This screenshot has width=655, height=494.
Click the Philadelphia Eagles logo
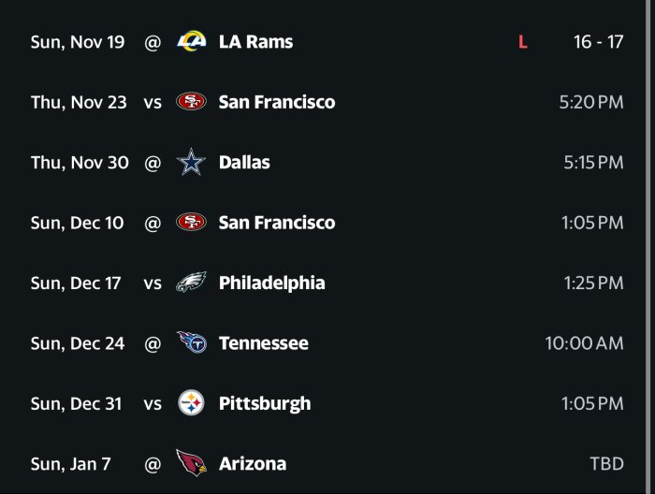(191, 283)
